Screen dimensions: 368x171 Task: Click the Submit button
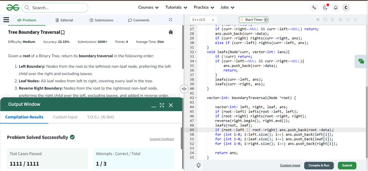click(x=347, y=165)
